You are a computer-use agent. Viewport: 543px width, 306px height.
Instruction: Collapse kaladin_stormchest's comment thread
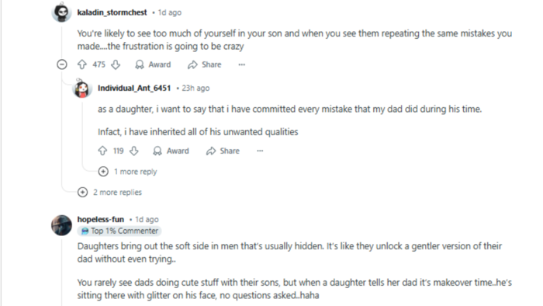62,64
